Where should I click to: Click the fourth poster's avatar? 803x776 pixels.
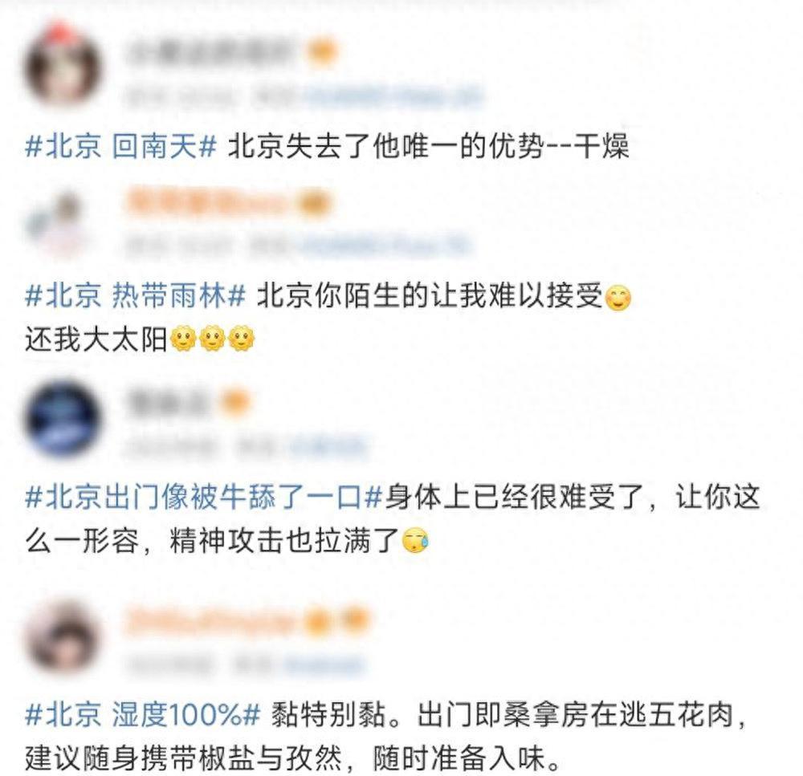[62, 636]
